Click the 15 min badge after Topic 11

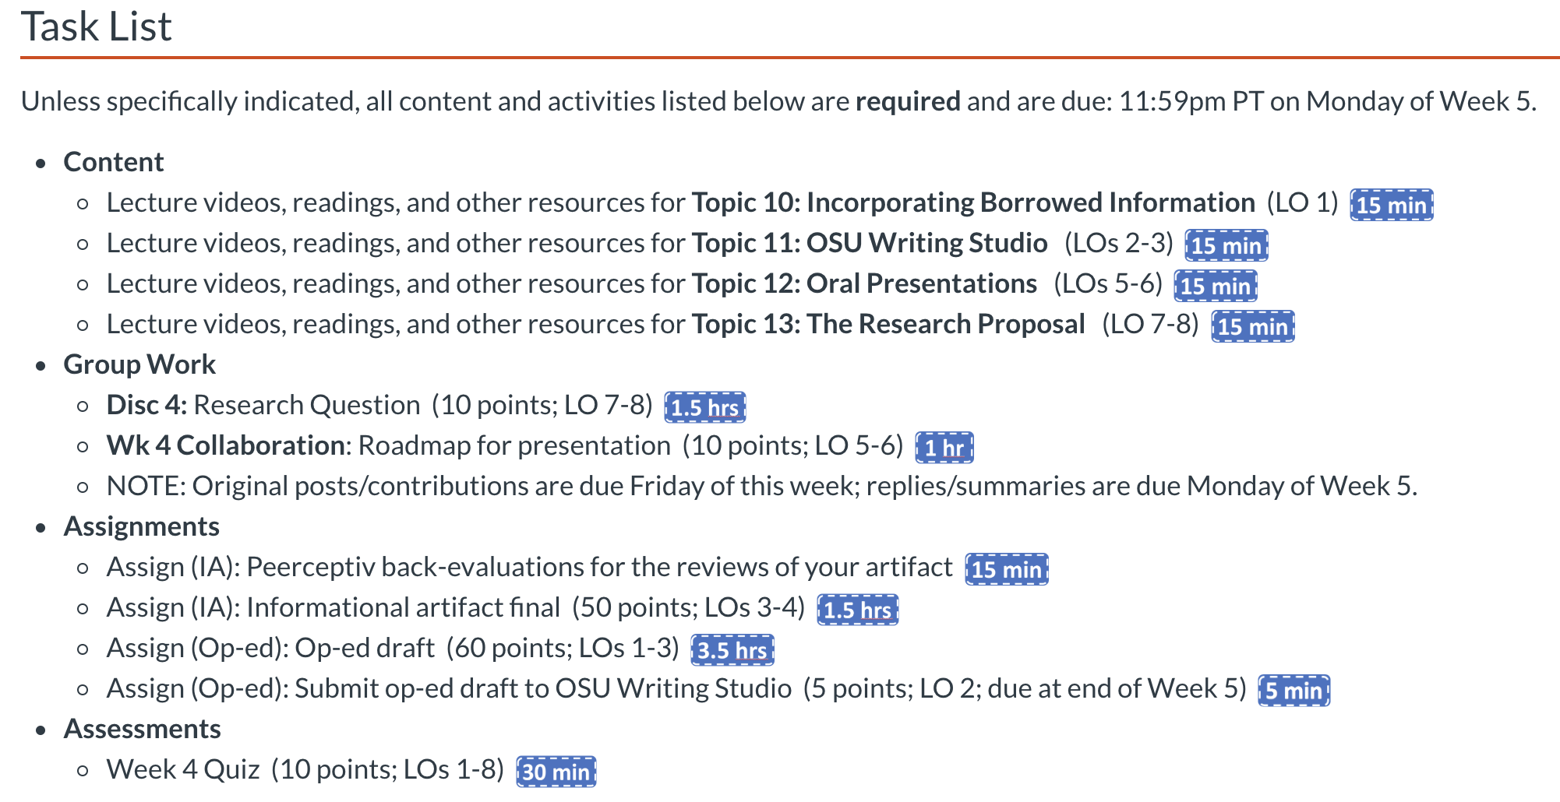point(1226,245)
